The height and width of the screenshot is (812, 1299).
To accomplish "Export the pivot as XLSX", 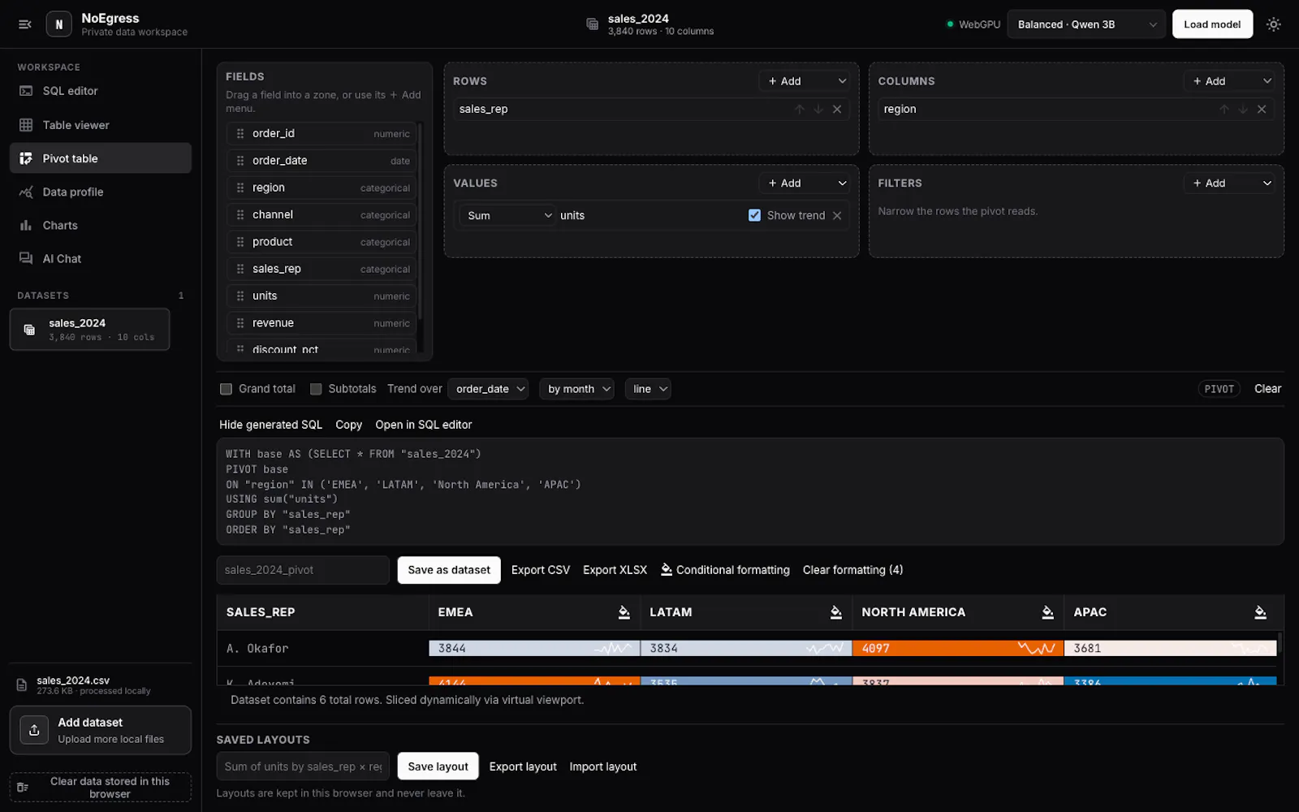I will pyautogui.click(x=615, y=570).
